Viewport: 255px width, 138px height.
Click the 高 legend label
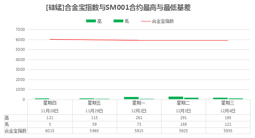99,21
